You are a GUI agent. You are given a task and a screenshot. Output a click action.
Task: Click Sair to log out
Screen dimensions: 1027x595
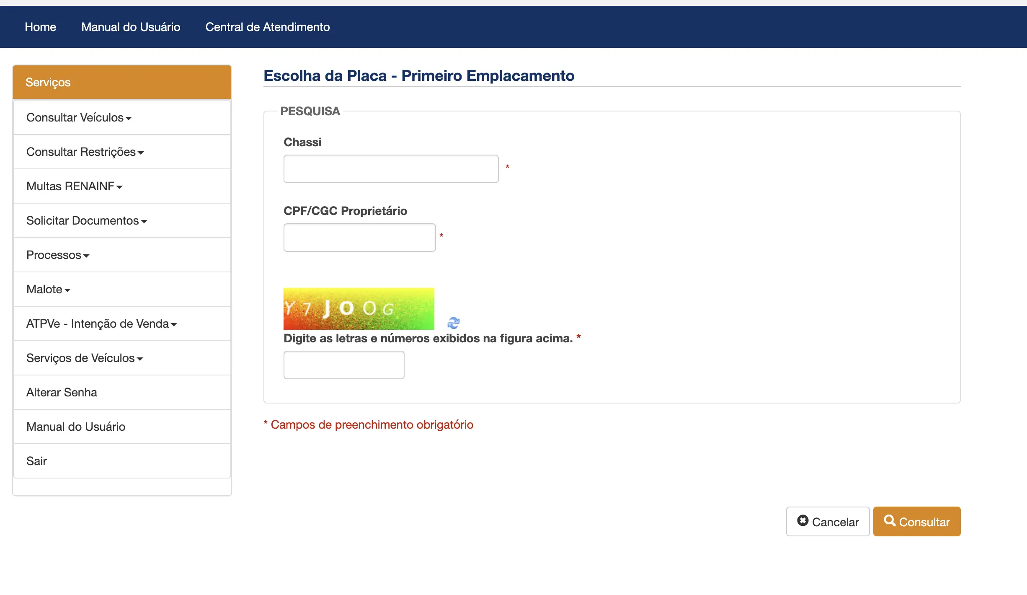[x=36, y=461]
